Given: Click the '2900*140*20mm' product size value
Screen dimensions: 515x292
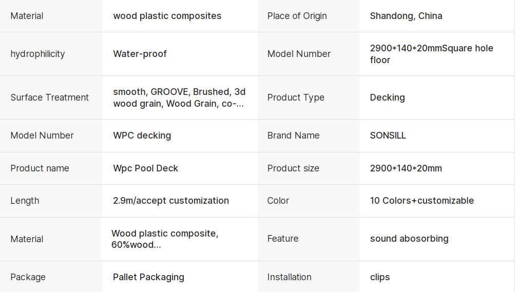Looking at the screenshot, I should tap(406, 168).
